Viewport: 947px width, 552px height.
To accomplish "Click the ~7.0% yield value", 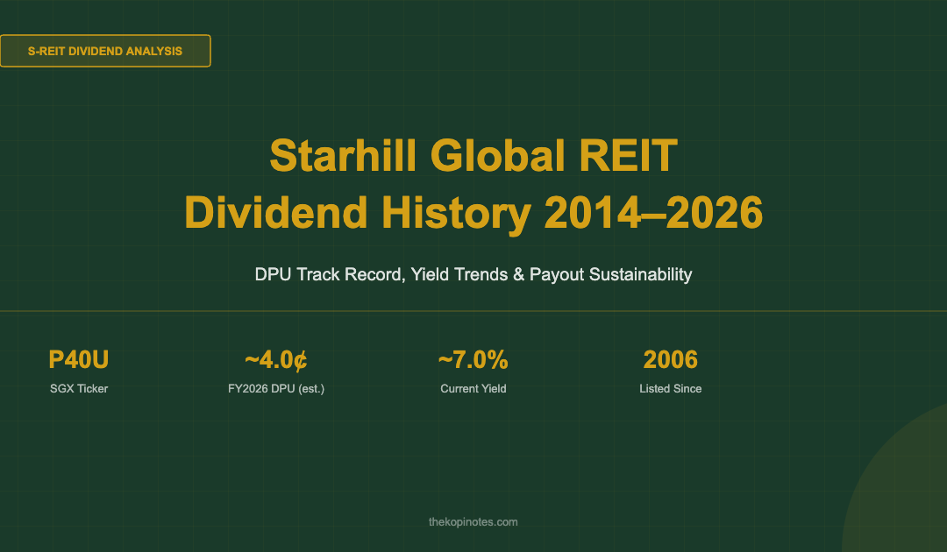I will pos(473,359).
